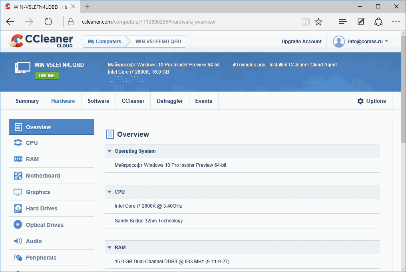This screenshot has height=272, width=406.
Task: Click the Peripherals icon in sidebar
Action: [x=18, y=257]
